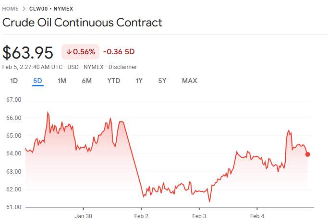Click the Feb 2 date marker on axis
Image resolution: width=328 pixels, height=224 pixels.
point(141,216)
